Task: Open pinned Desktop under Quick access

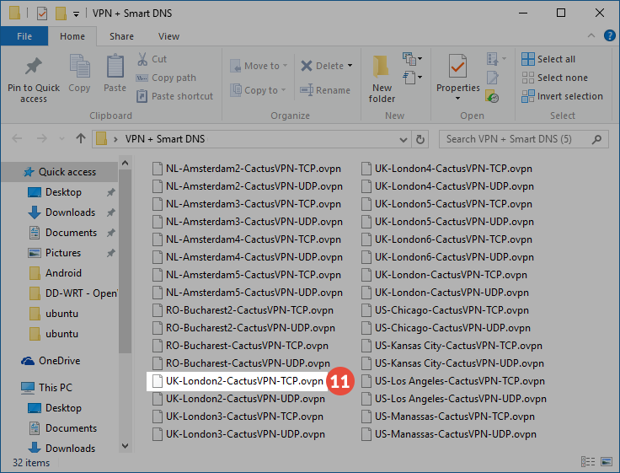Action: pos(55,192)
